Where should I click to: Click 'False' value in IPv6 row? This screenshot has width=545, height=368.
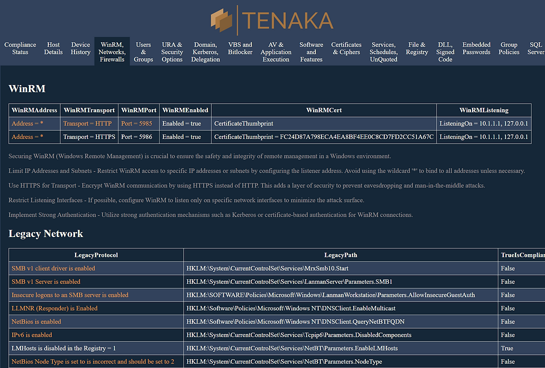click(x=508, y=335)
